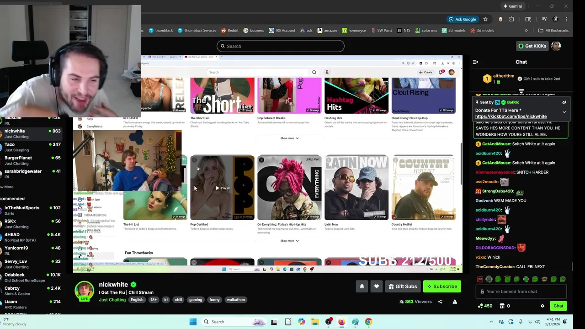Screen dimensions: 585x329
Task: Open the Gemini button
Action: [x=512, y=6]
